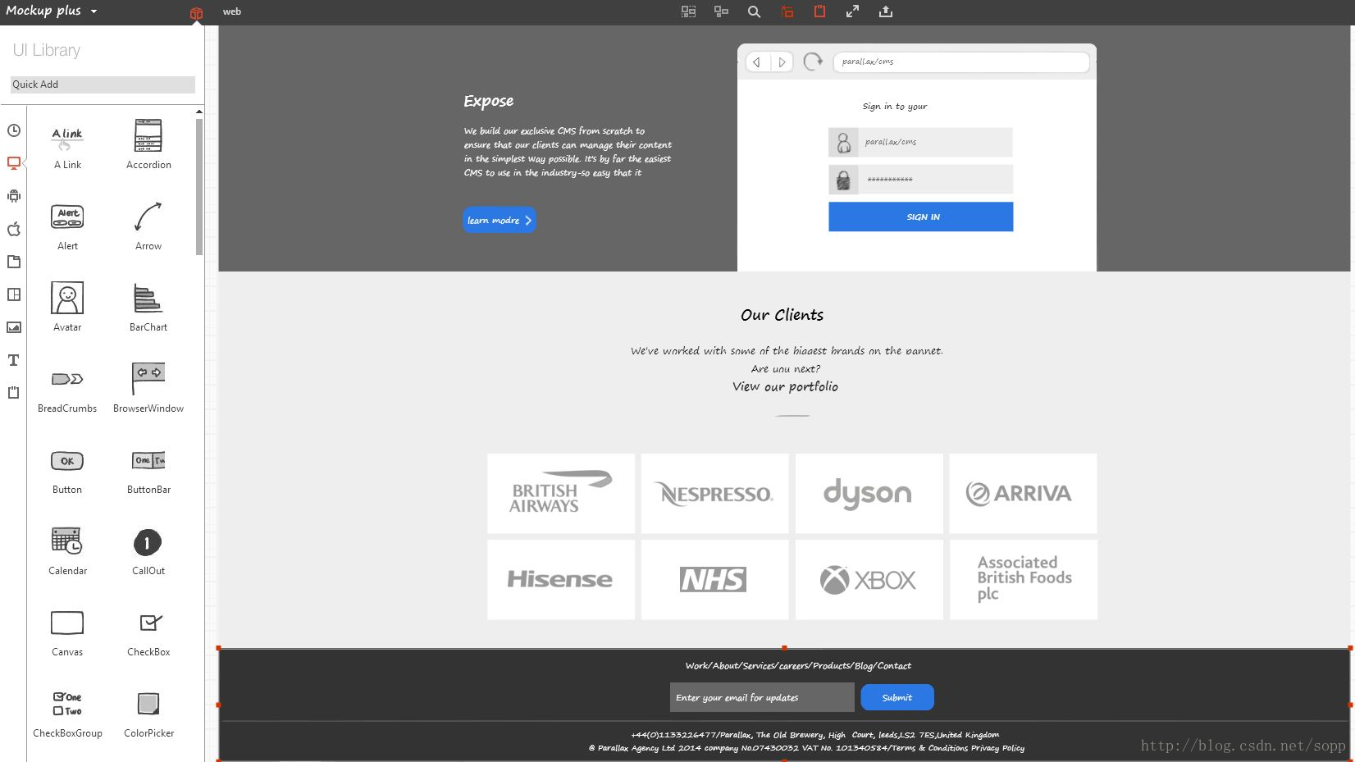Click the export upload icon

click(885, 11)
